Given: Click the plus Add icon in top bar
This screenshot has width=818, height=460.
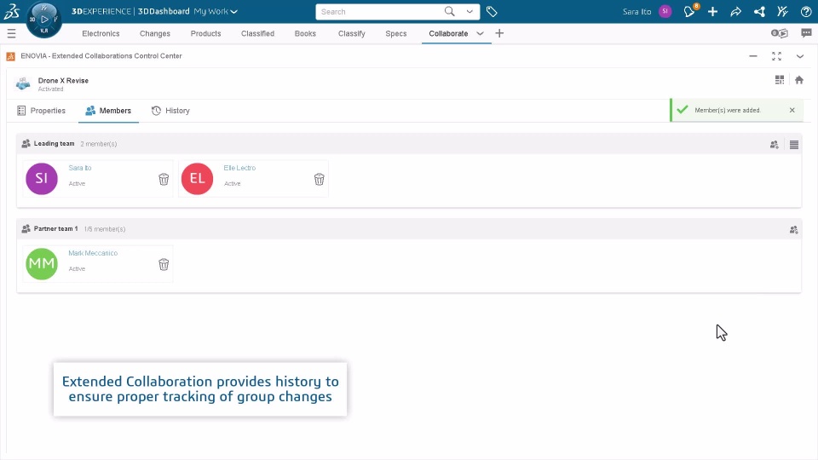Looking at the screenshot, I should (x=712, y=11).
